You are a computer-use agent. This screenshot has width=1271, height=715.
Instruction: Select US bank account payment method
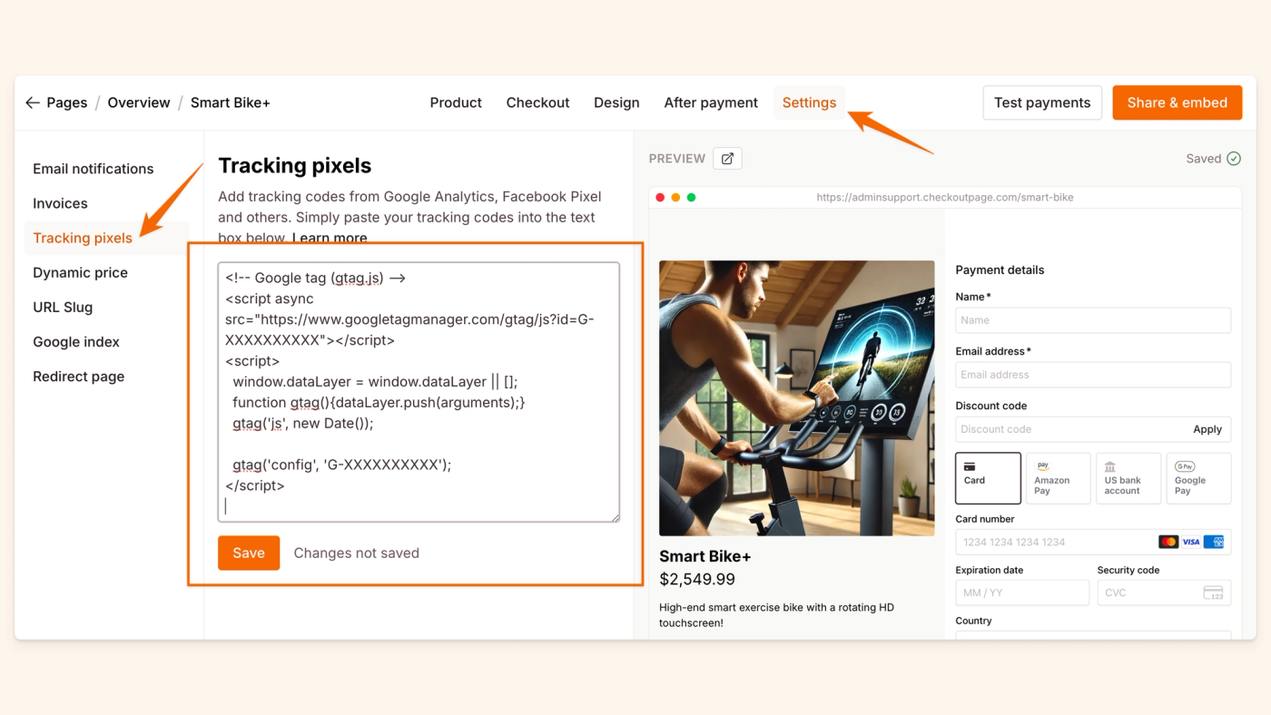coord(1128,478)
